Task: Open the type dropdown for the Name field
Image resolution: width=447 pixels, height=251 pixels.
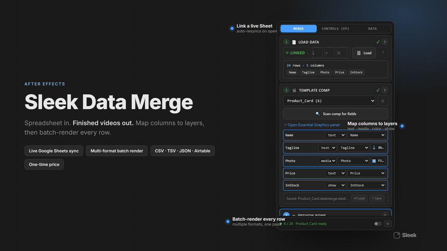Action: 335,135
